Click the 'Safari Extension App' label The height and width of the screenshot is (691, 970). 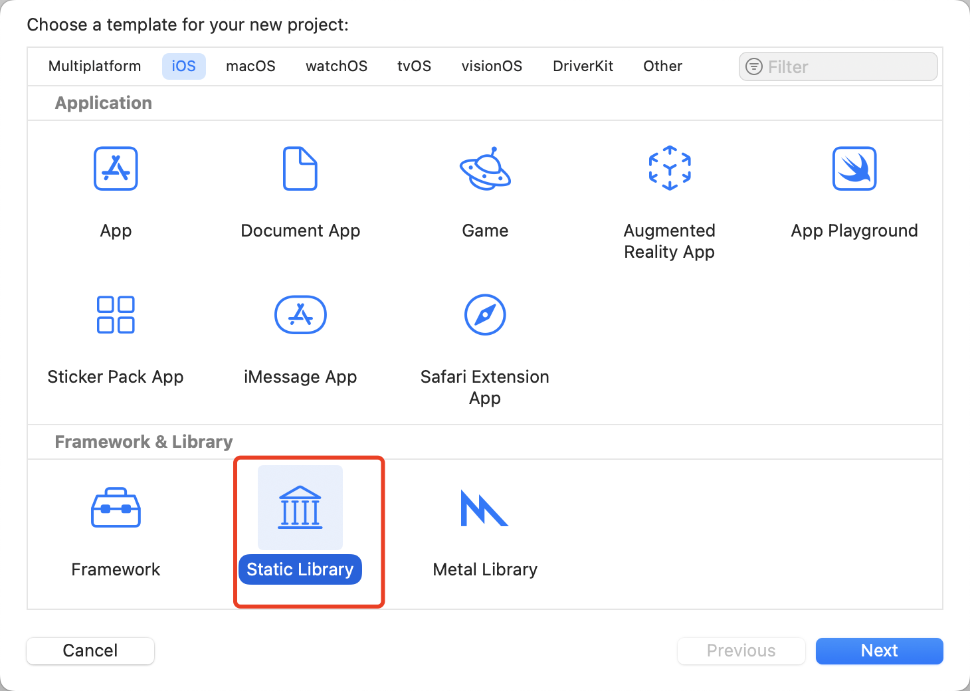485,387
